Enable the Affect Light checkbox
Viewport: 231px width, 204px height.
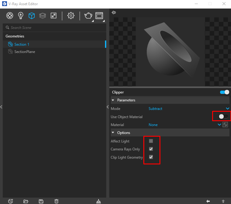pos(151,141)
